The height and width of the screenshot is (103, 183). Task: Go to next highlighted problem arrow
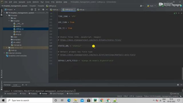182,13
